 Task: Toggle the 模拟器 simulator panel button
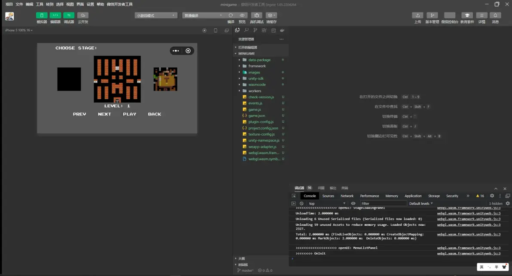42,15
